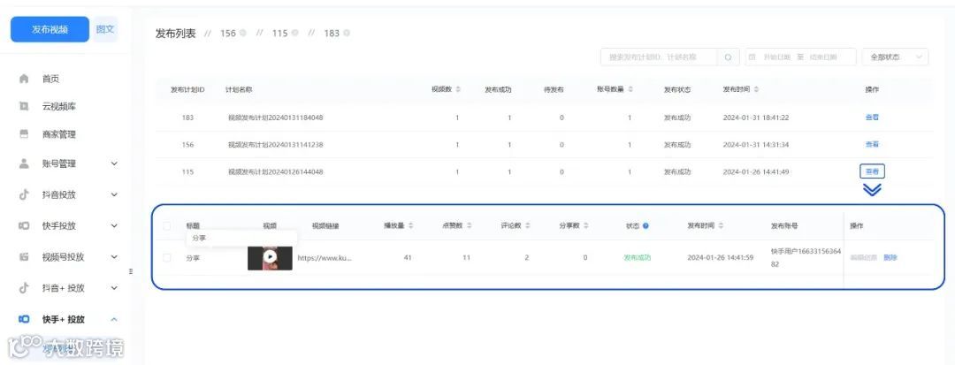Sort detail table by 点赞数
The image size is (955, 365).
(469, 225)
